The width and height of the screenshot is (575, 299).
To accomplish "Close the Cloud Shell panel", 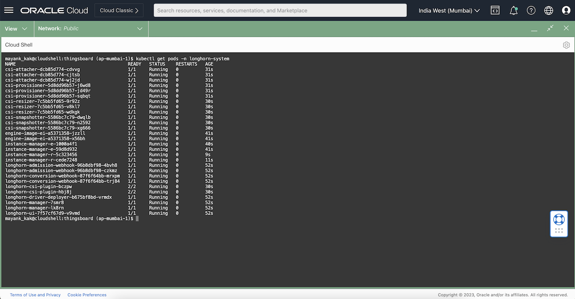I will coord(566,28).
